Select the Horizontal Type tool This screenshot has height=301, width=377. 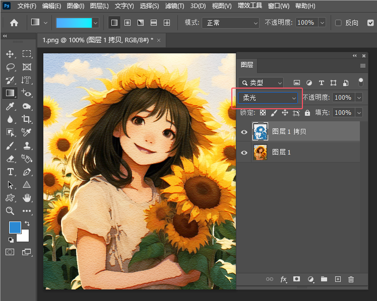pos(10,172)
